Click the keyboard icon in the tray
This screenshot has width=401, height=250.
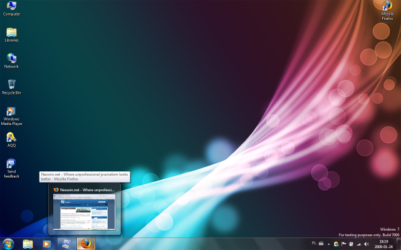tap(321, 243)
